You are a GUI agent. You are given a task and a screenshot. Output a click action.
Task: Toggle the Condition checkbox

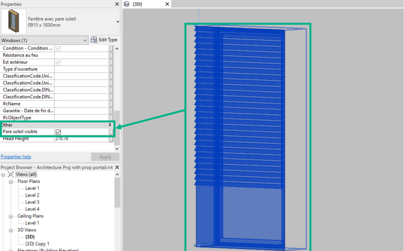(58, 48)
